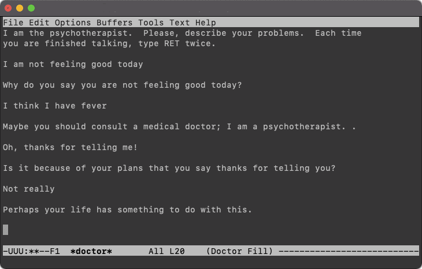Open the File menu
Image resolution: width=422 pixels, height=269 pixels.
(13, 23)
